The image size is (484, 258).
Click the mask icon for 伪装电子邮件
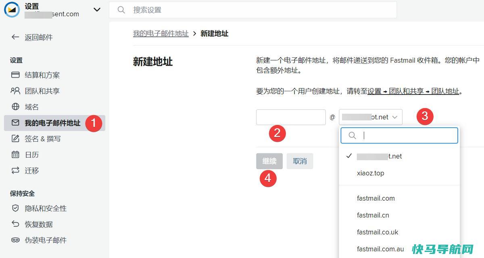click(x=15, y=240)
